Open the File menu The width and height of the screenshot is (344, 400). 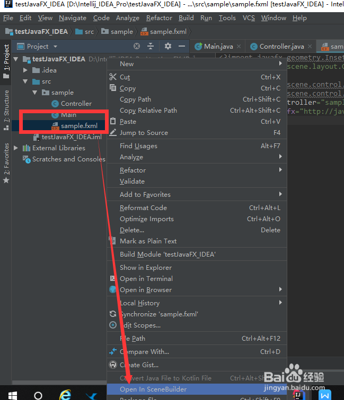pyautogui.click(x=8, y=18)
